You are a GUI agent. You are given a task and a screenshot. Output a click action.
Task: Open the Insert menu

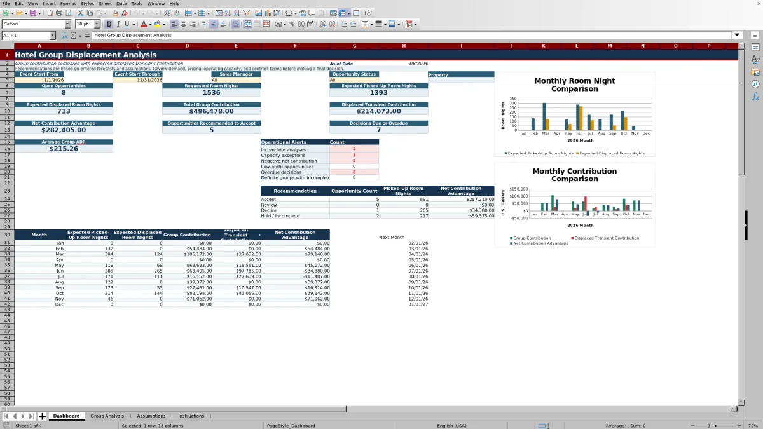click(49, 4)
